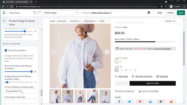Close the test-shella browser tab
Screen dimensions: 187x105
coord(31,2)
